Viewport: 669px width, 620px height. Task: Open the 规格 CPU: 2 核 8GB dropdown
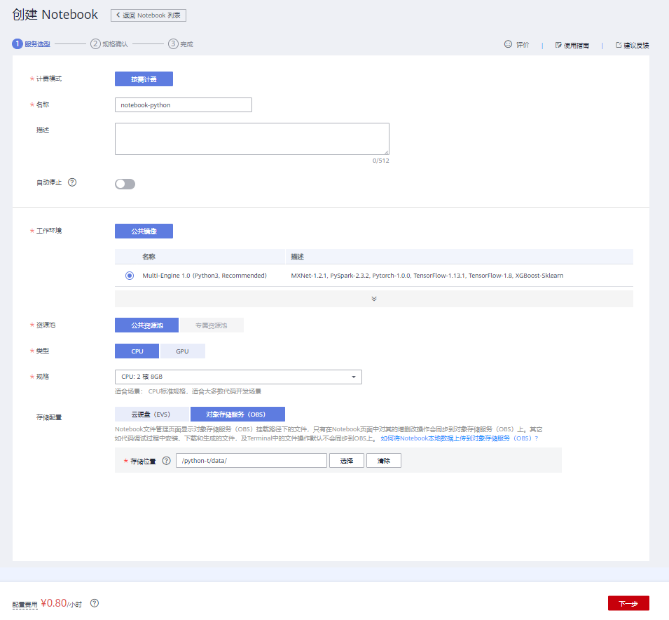coord(238,377)
